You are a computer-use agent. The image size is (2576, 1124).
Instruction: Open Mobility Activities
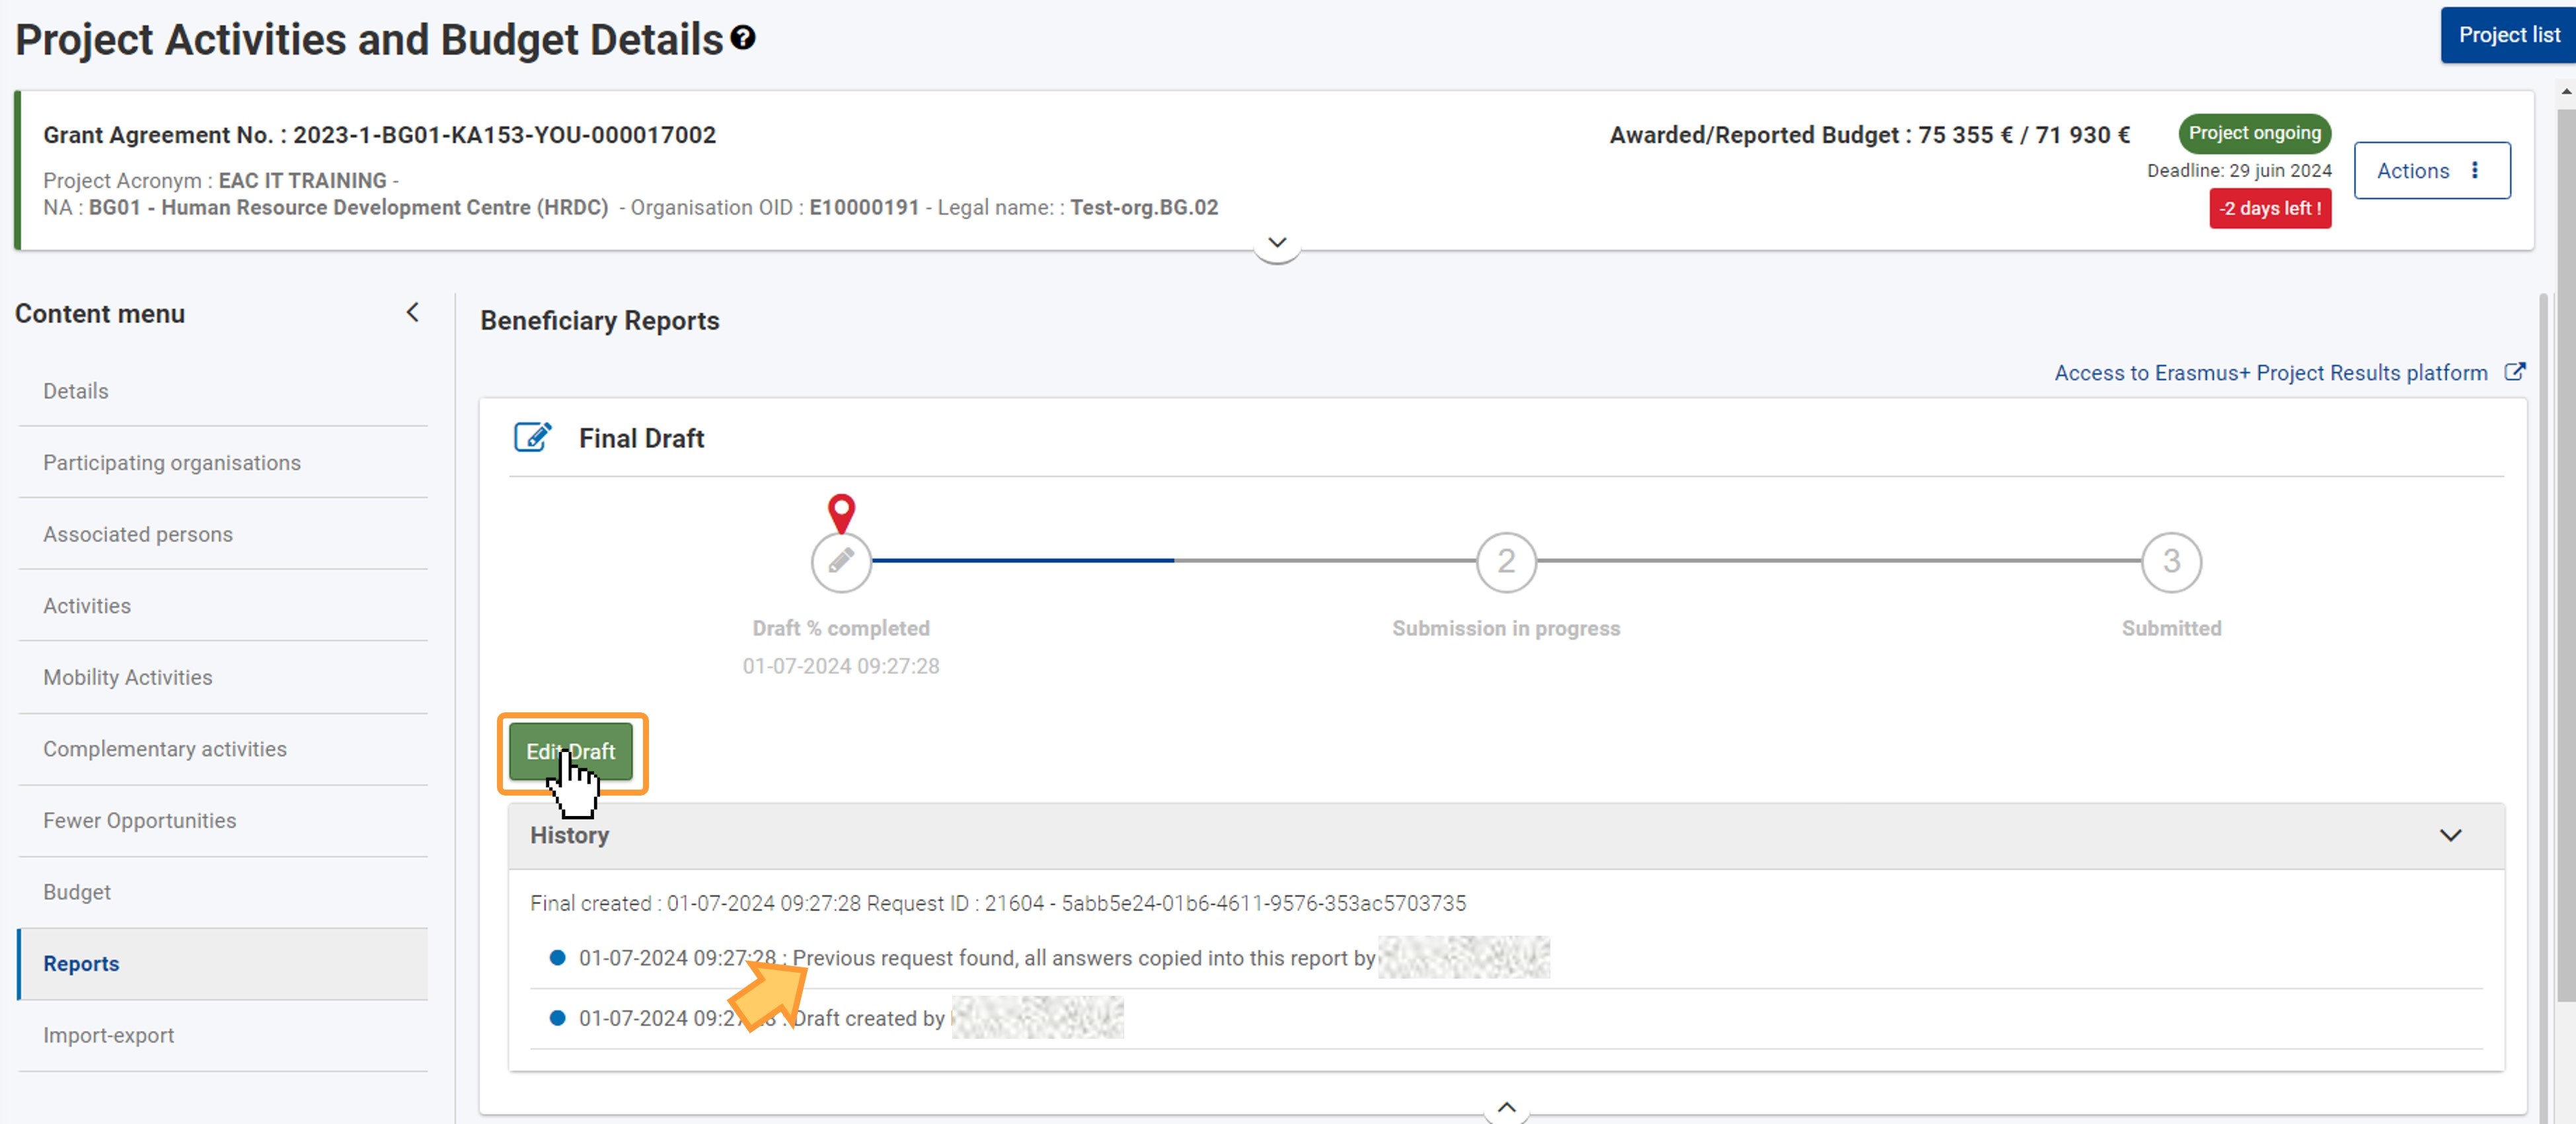(x=223, y=677)
